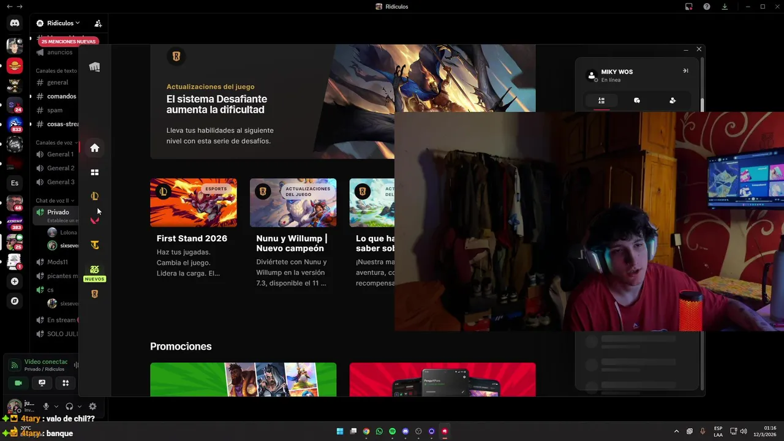Select Teamfight Tactics icon in Riot sidebar
Image resolution: width=784 pixels, height=441 pixels.
(94, 245)
